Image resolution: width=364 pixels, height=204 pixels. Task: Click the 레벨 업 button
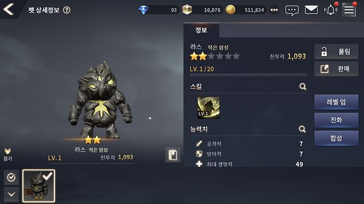pos(336,102)
